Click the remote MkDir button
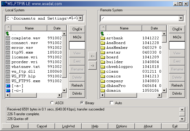 coord(177,37)
